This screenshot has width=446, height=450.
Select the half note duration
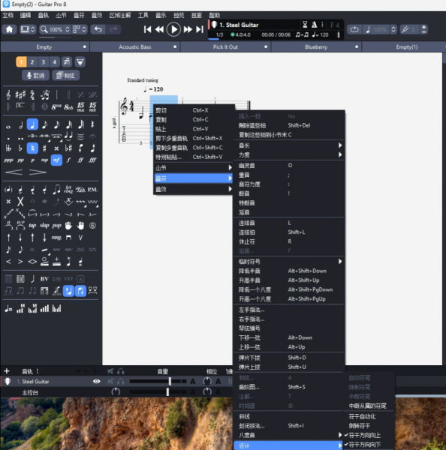pyautogui.click(x=20, y=125)
